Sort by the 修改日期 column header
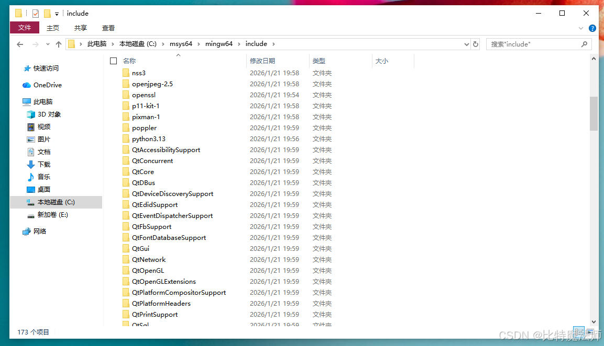The width and height of the screenshot is (604, 346). tap(262, 61)
